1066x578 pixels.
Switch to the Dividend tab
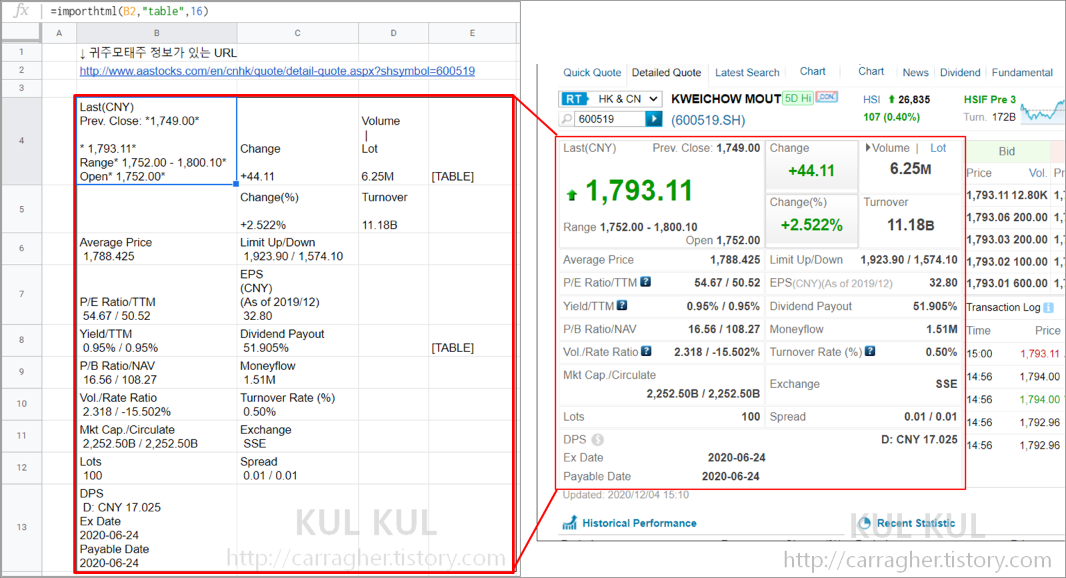[x=960, y=73]
